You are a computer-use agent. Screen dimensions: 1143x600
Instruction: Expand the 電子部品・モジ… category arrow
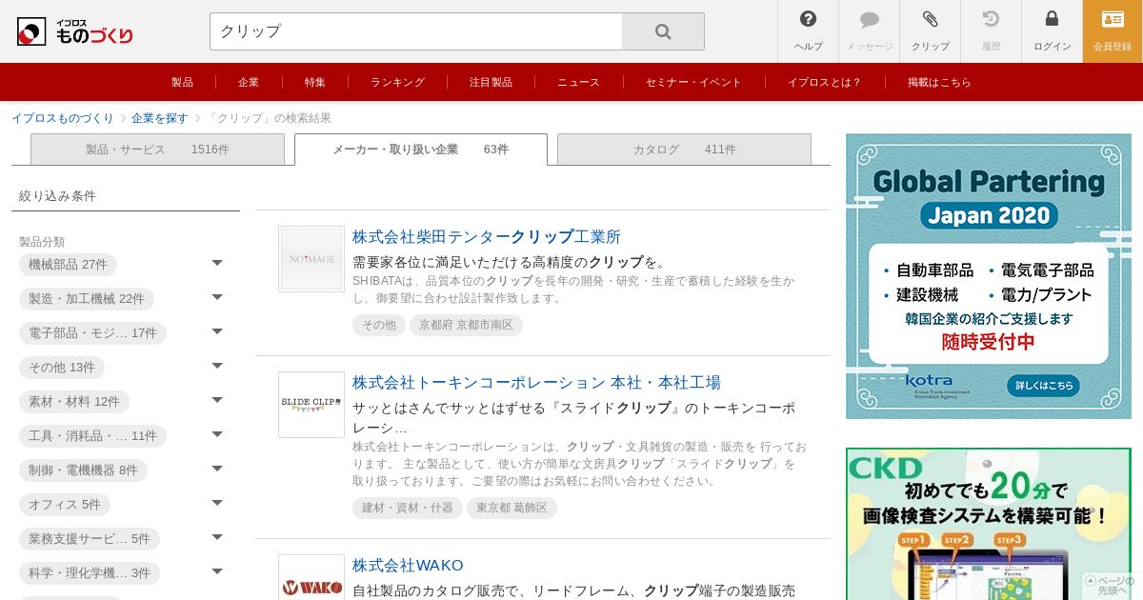[x=217, y=331]
